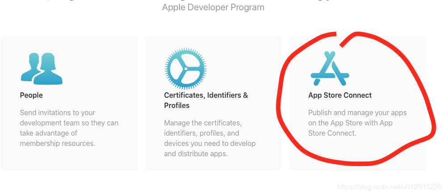Open the App Store Connect heading
The image size is (446, 195).
coord(340,95)
